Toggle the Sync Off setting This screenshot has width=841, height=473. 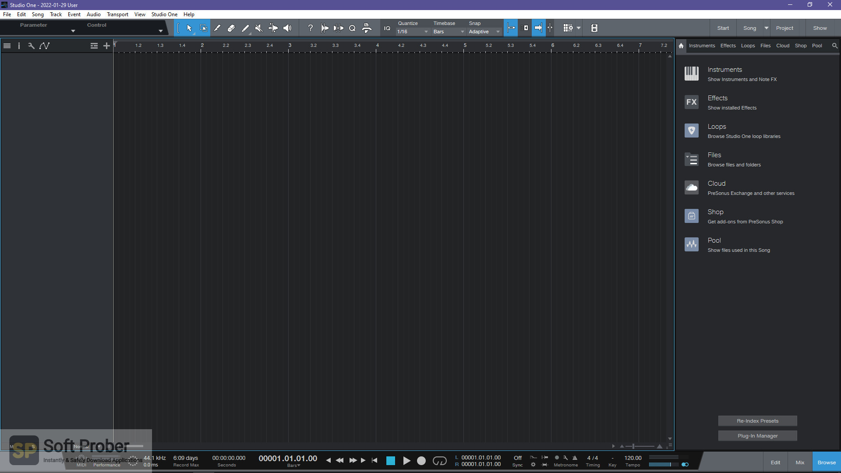tap(518, 458)
